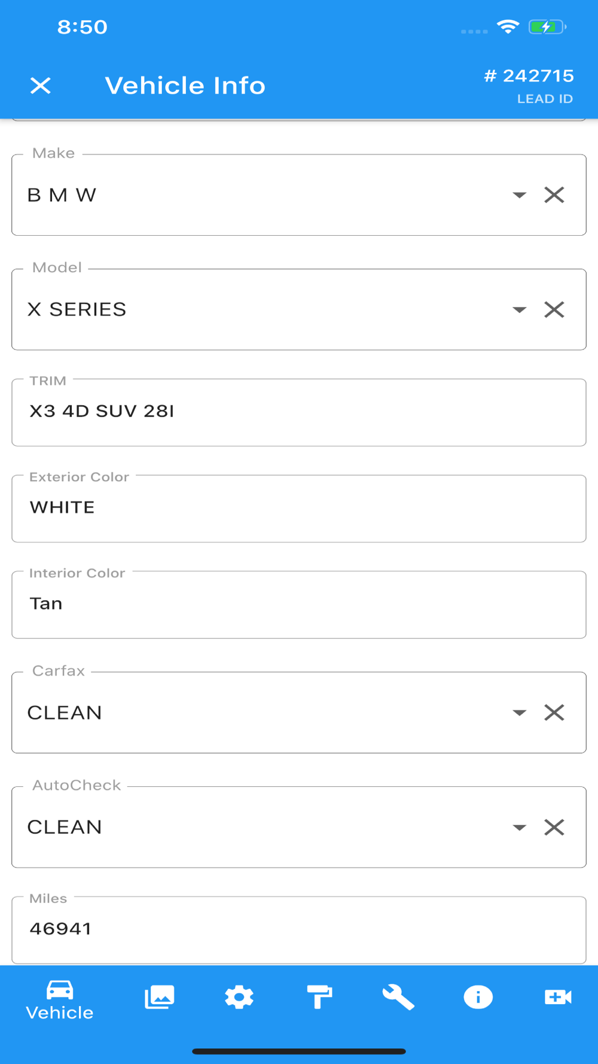Expand the Model dropdown arrow
The image size is (598, 1064).
(519, 309)
